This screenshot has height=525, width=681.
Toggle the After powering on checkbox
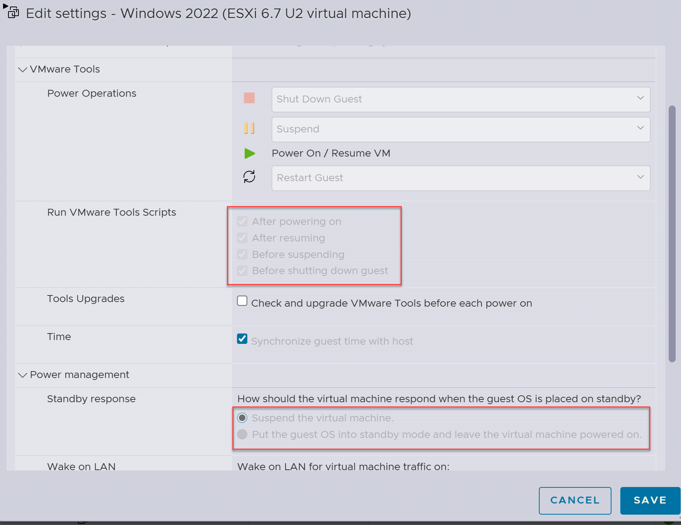(242, 221)
